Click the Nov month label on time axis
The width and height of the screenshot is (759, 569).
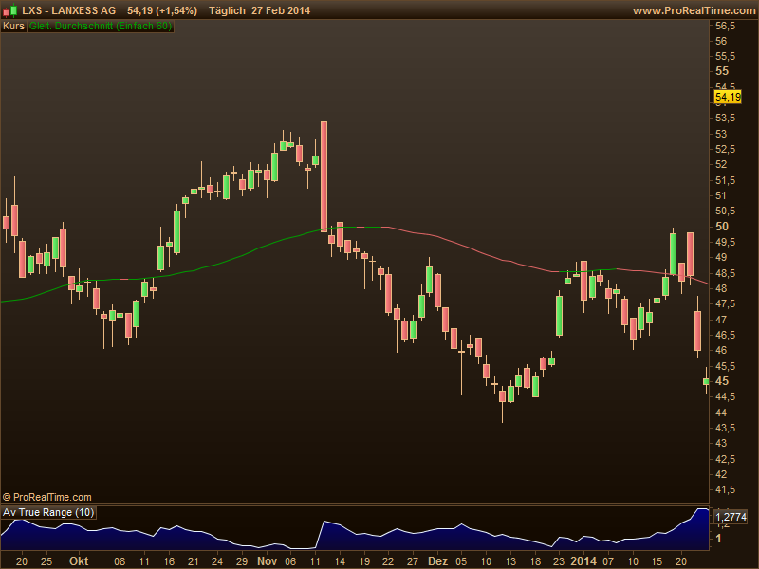(x=268, y=560)
